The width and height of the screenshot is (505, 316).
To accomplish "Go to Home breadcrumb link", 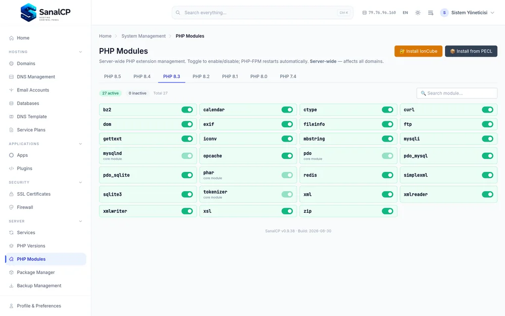I will tap(106, 36).
